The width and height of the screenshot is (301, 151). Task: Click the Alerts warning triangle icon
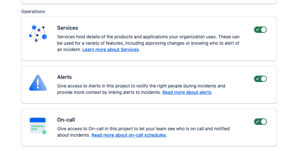click(x=38, y=83)
